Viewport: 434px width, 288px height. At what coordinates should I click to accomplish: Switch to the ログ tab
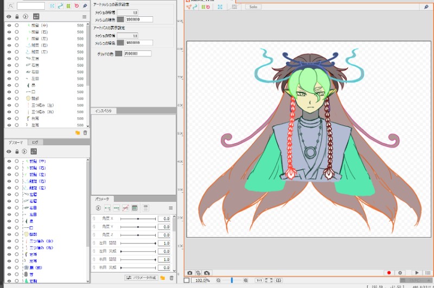pos(35,142)
